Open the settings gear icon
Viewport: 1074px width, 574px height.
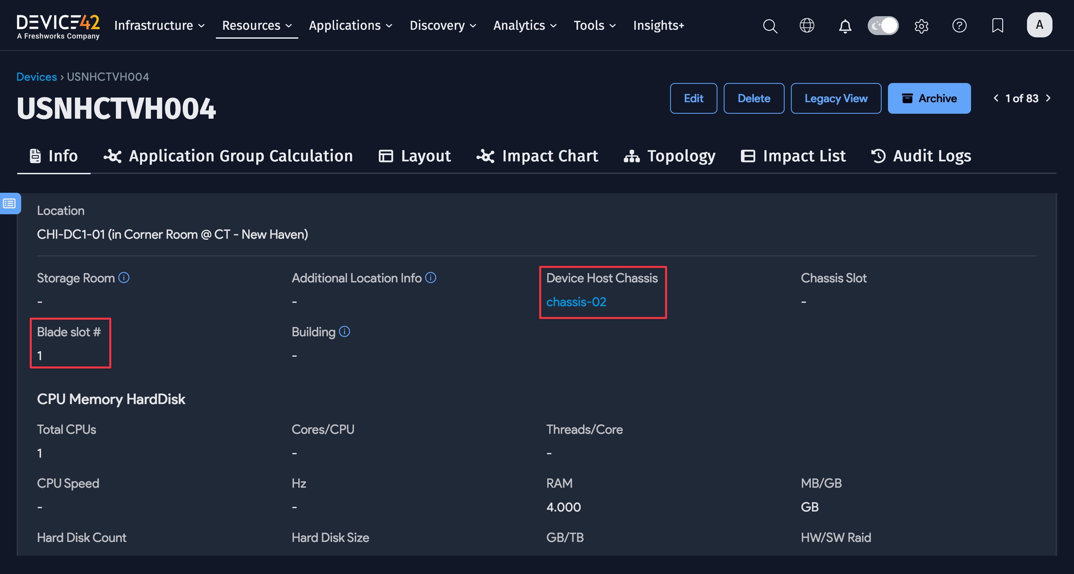921,26
